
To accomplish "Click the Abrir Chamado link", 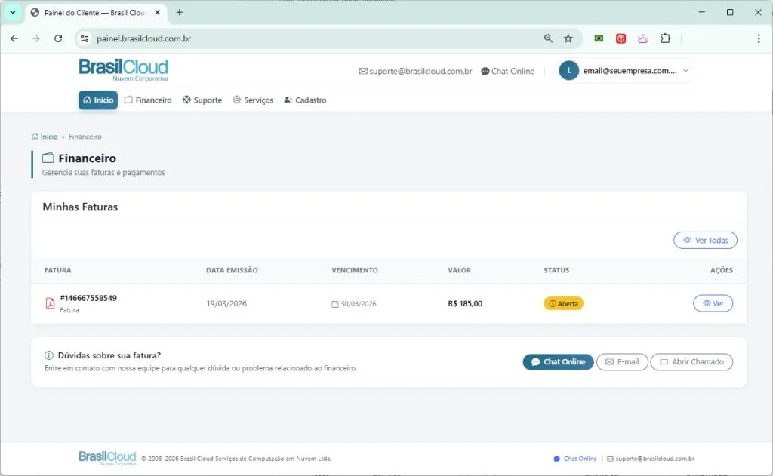I will point(691,361).
